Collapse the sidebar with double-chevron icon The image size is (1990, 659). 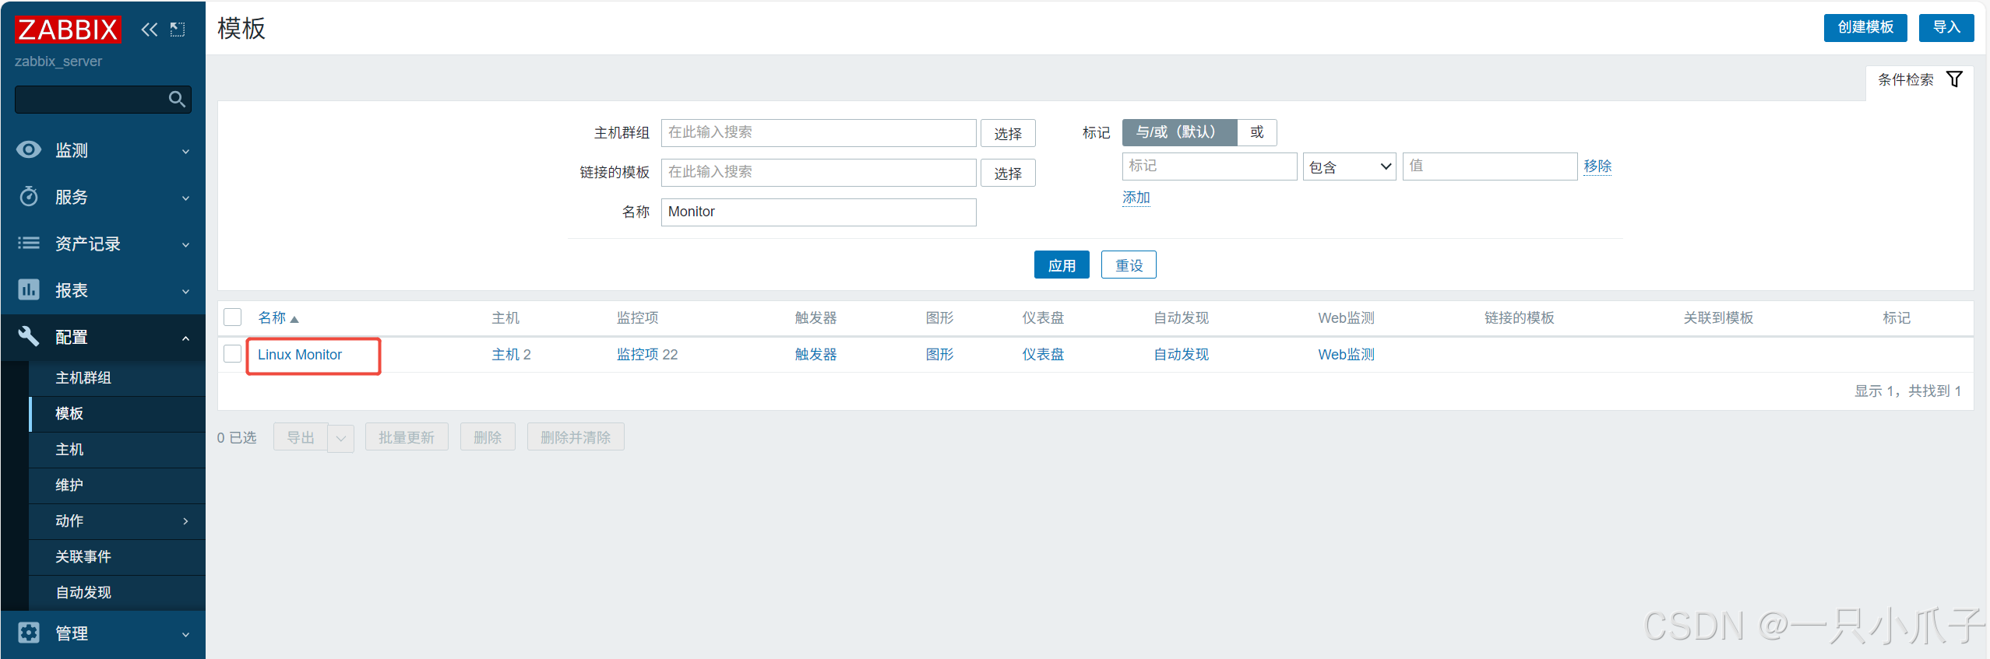point(149,30)
